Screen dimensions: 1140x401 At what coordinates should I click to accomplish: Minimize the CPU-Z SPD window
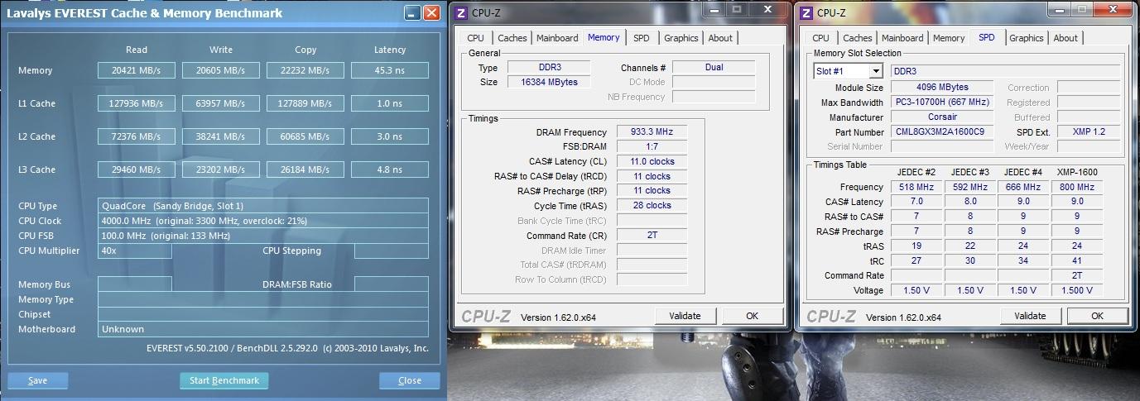pos(1060,10)
